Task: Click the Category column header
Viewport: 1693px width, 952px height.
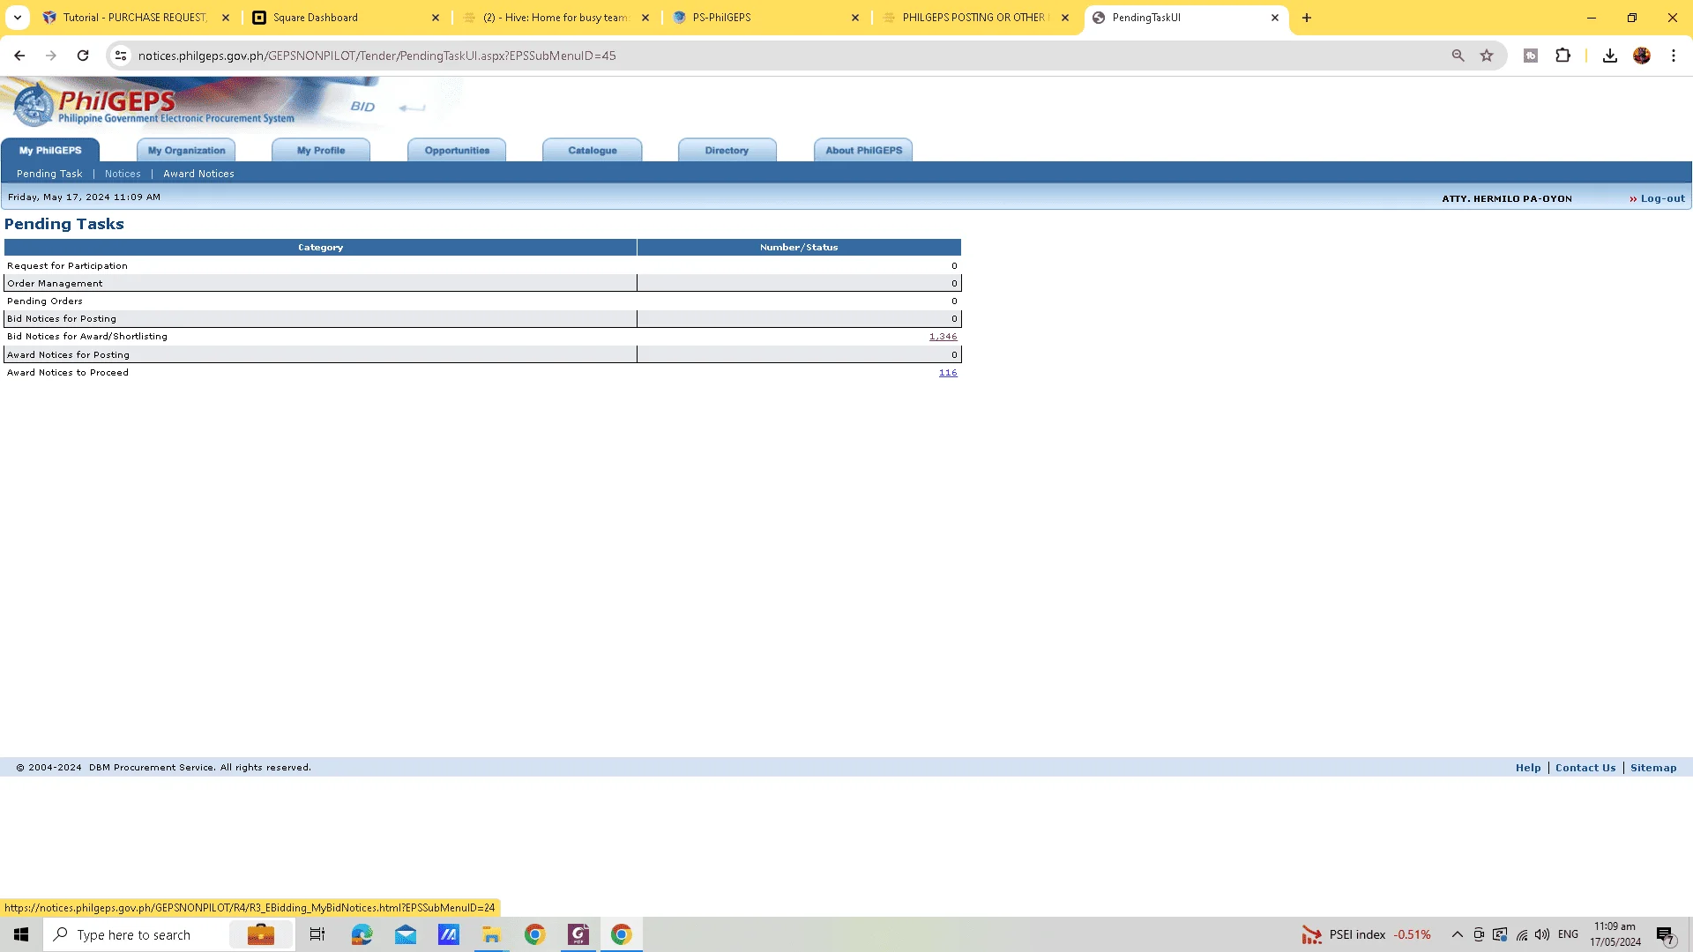Action: pos(320,247)
